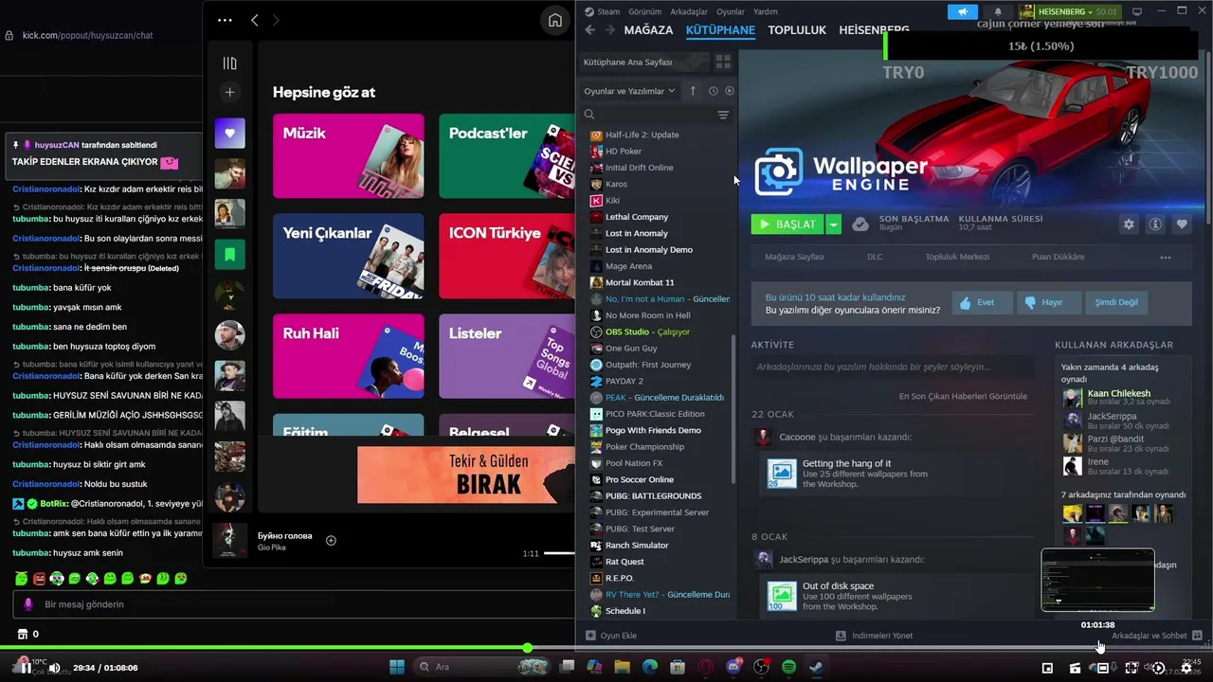Go back with Steam navigation arrow
The width and height of the screenshot is (1213, 682).
click(589, 30)
